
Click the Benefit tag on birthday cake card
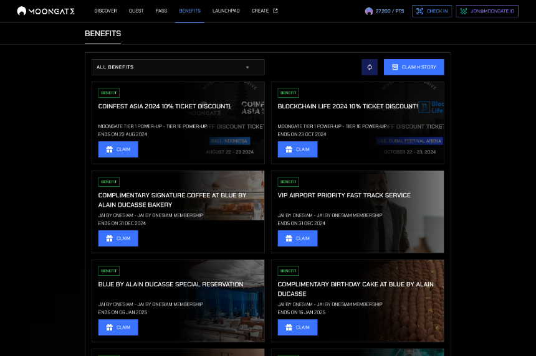coord(288,271)
